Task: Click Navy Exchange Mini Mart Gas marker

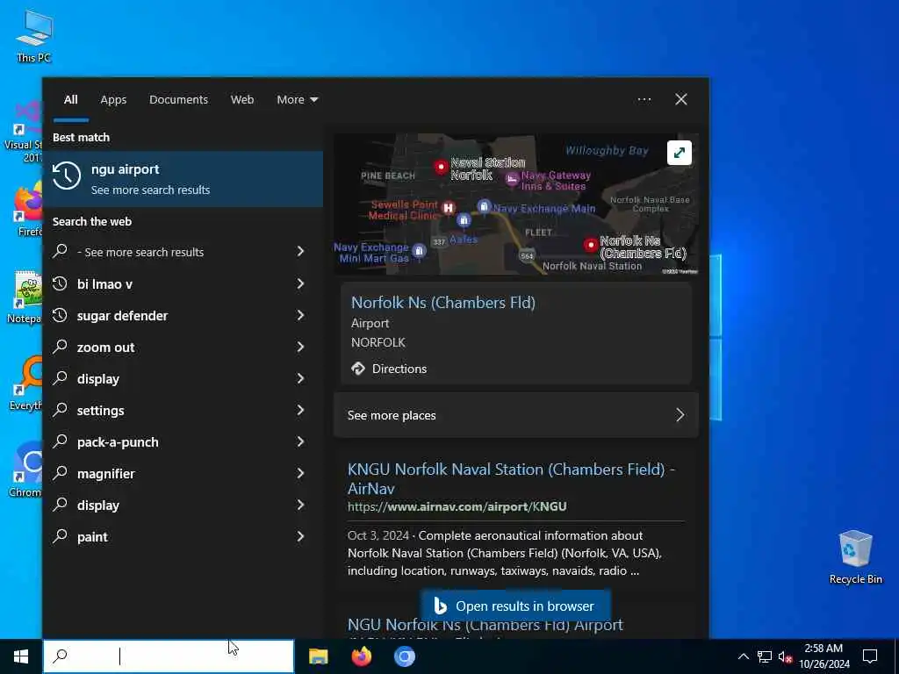Action: click(x=419, y=251)
